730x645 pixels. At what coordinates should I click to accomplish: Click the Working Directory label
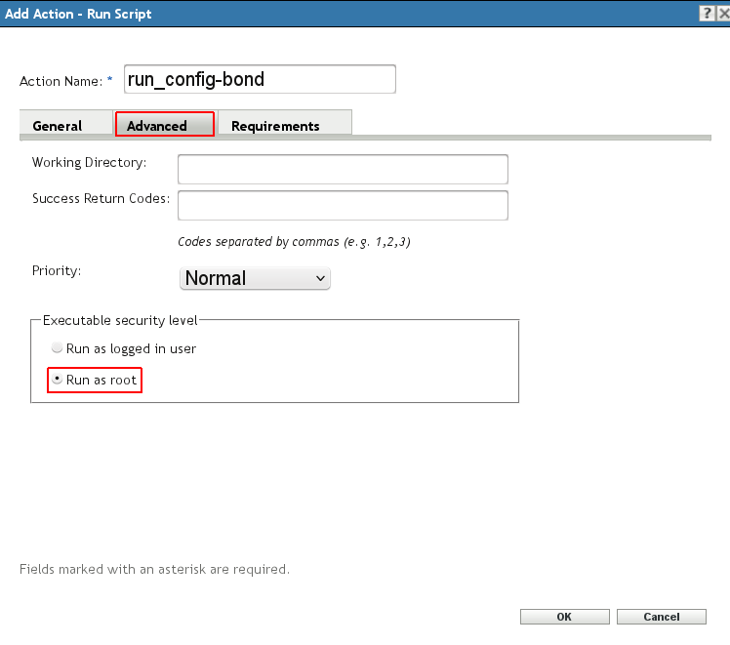(x=89, y=162)
